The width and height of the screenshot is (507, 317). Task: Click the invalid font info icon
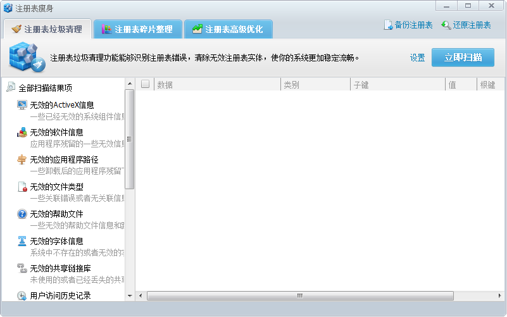point(22,241)
